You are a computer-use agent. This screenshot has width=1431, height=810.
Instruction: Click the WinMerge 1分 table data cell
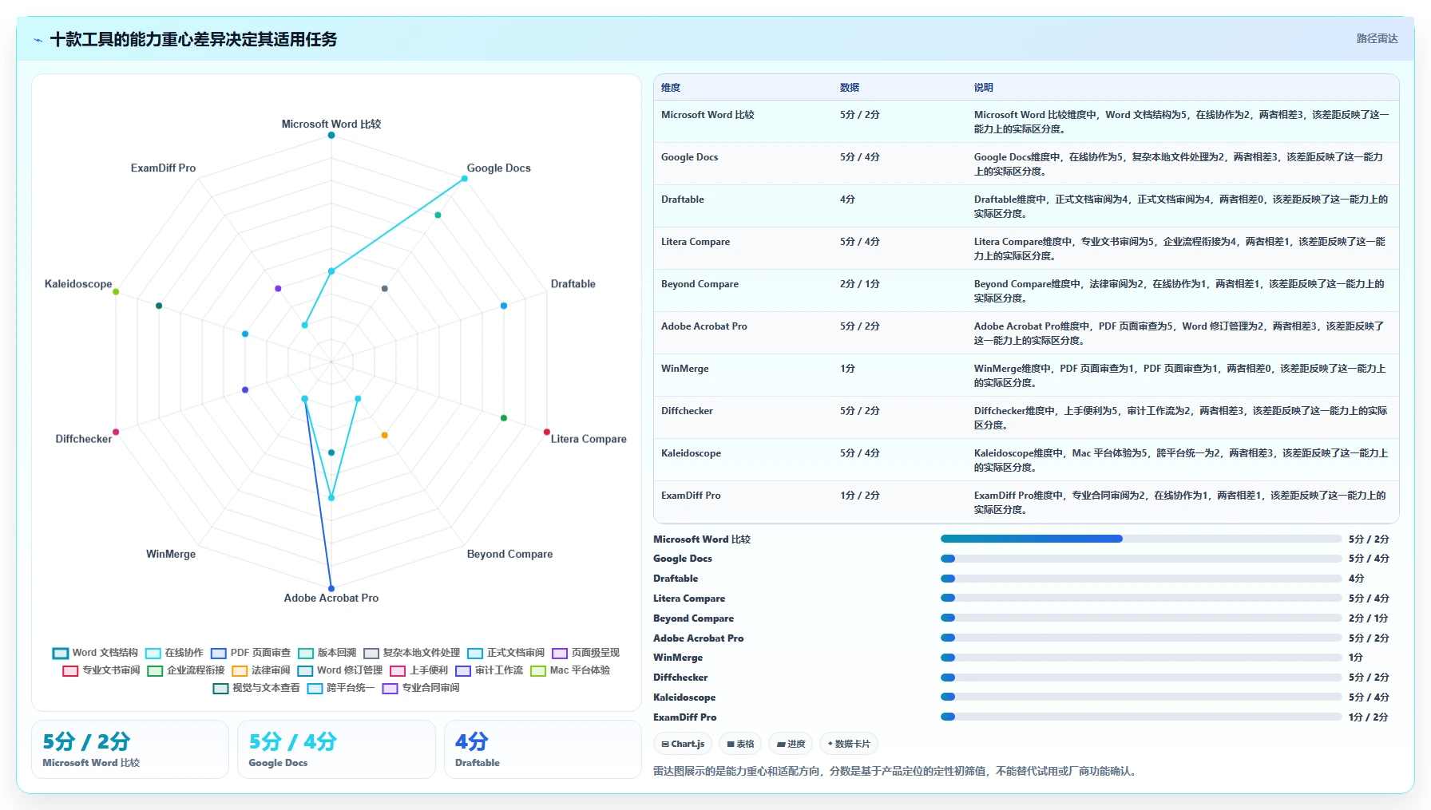click(x=847, y=369)
